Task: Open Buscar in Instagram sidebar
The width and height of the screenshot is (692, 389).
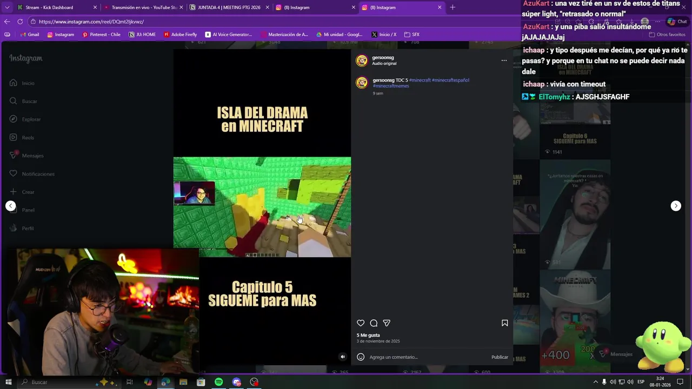Action: 23,101
